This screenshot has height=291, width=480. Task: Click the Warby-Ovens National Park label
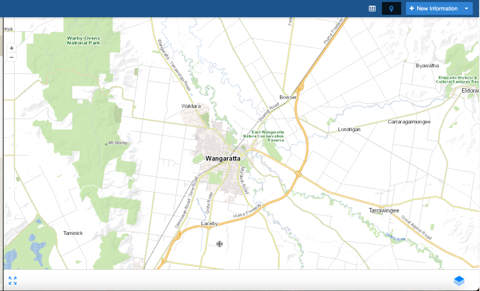83,40
